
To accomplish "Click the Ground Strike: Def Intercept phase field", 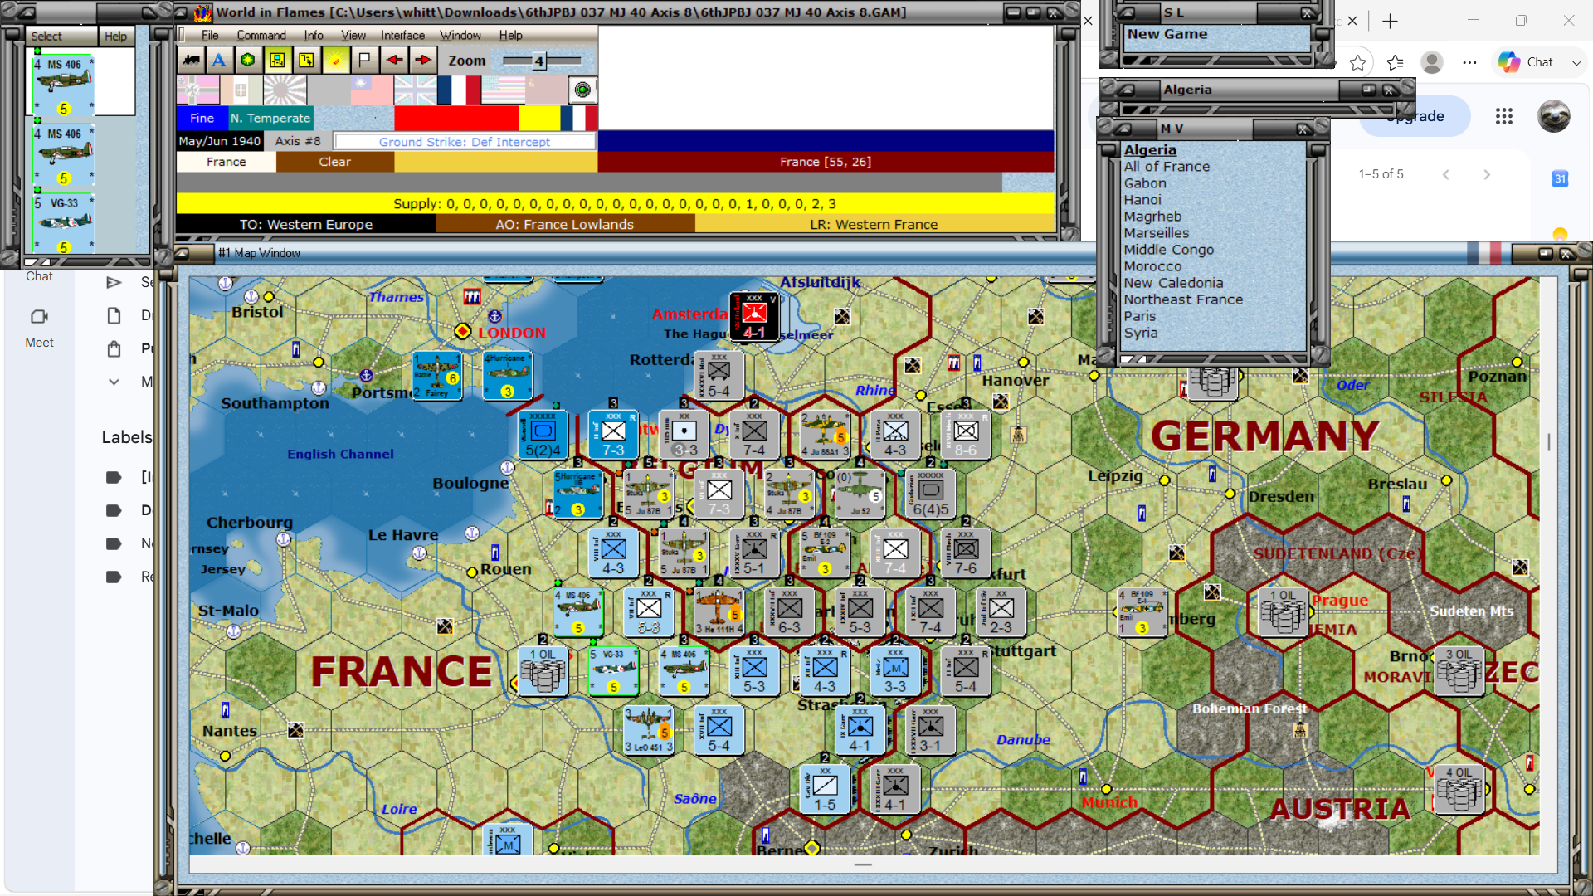I will pos(465,142).
